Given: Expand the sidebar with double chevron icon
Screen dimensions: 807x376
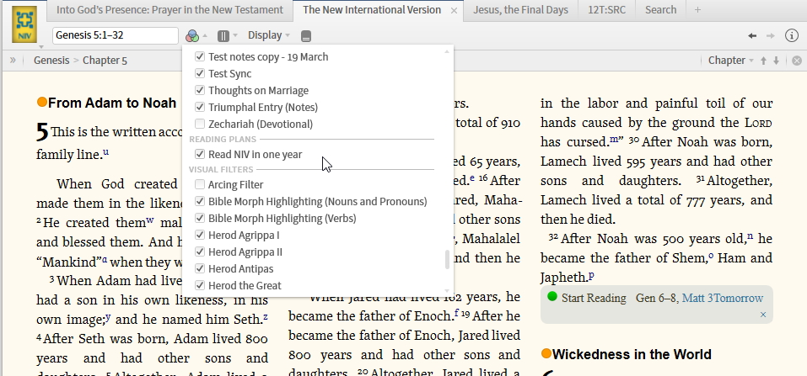Looking at the screenshot, I should coord(13,60).
